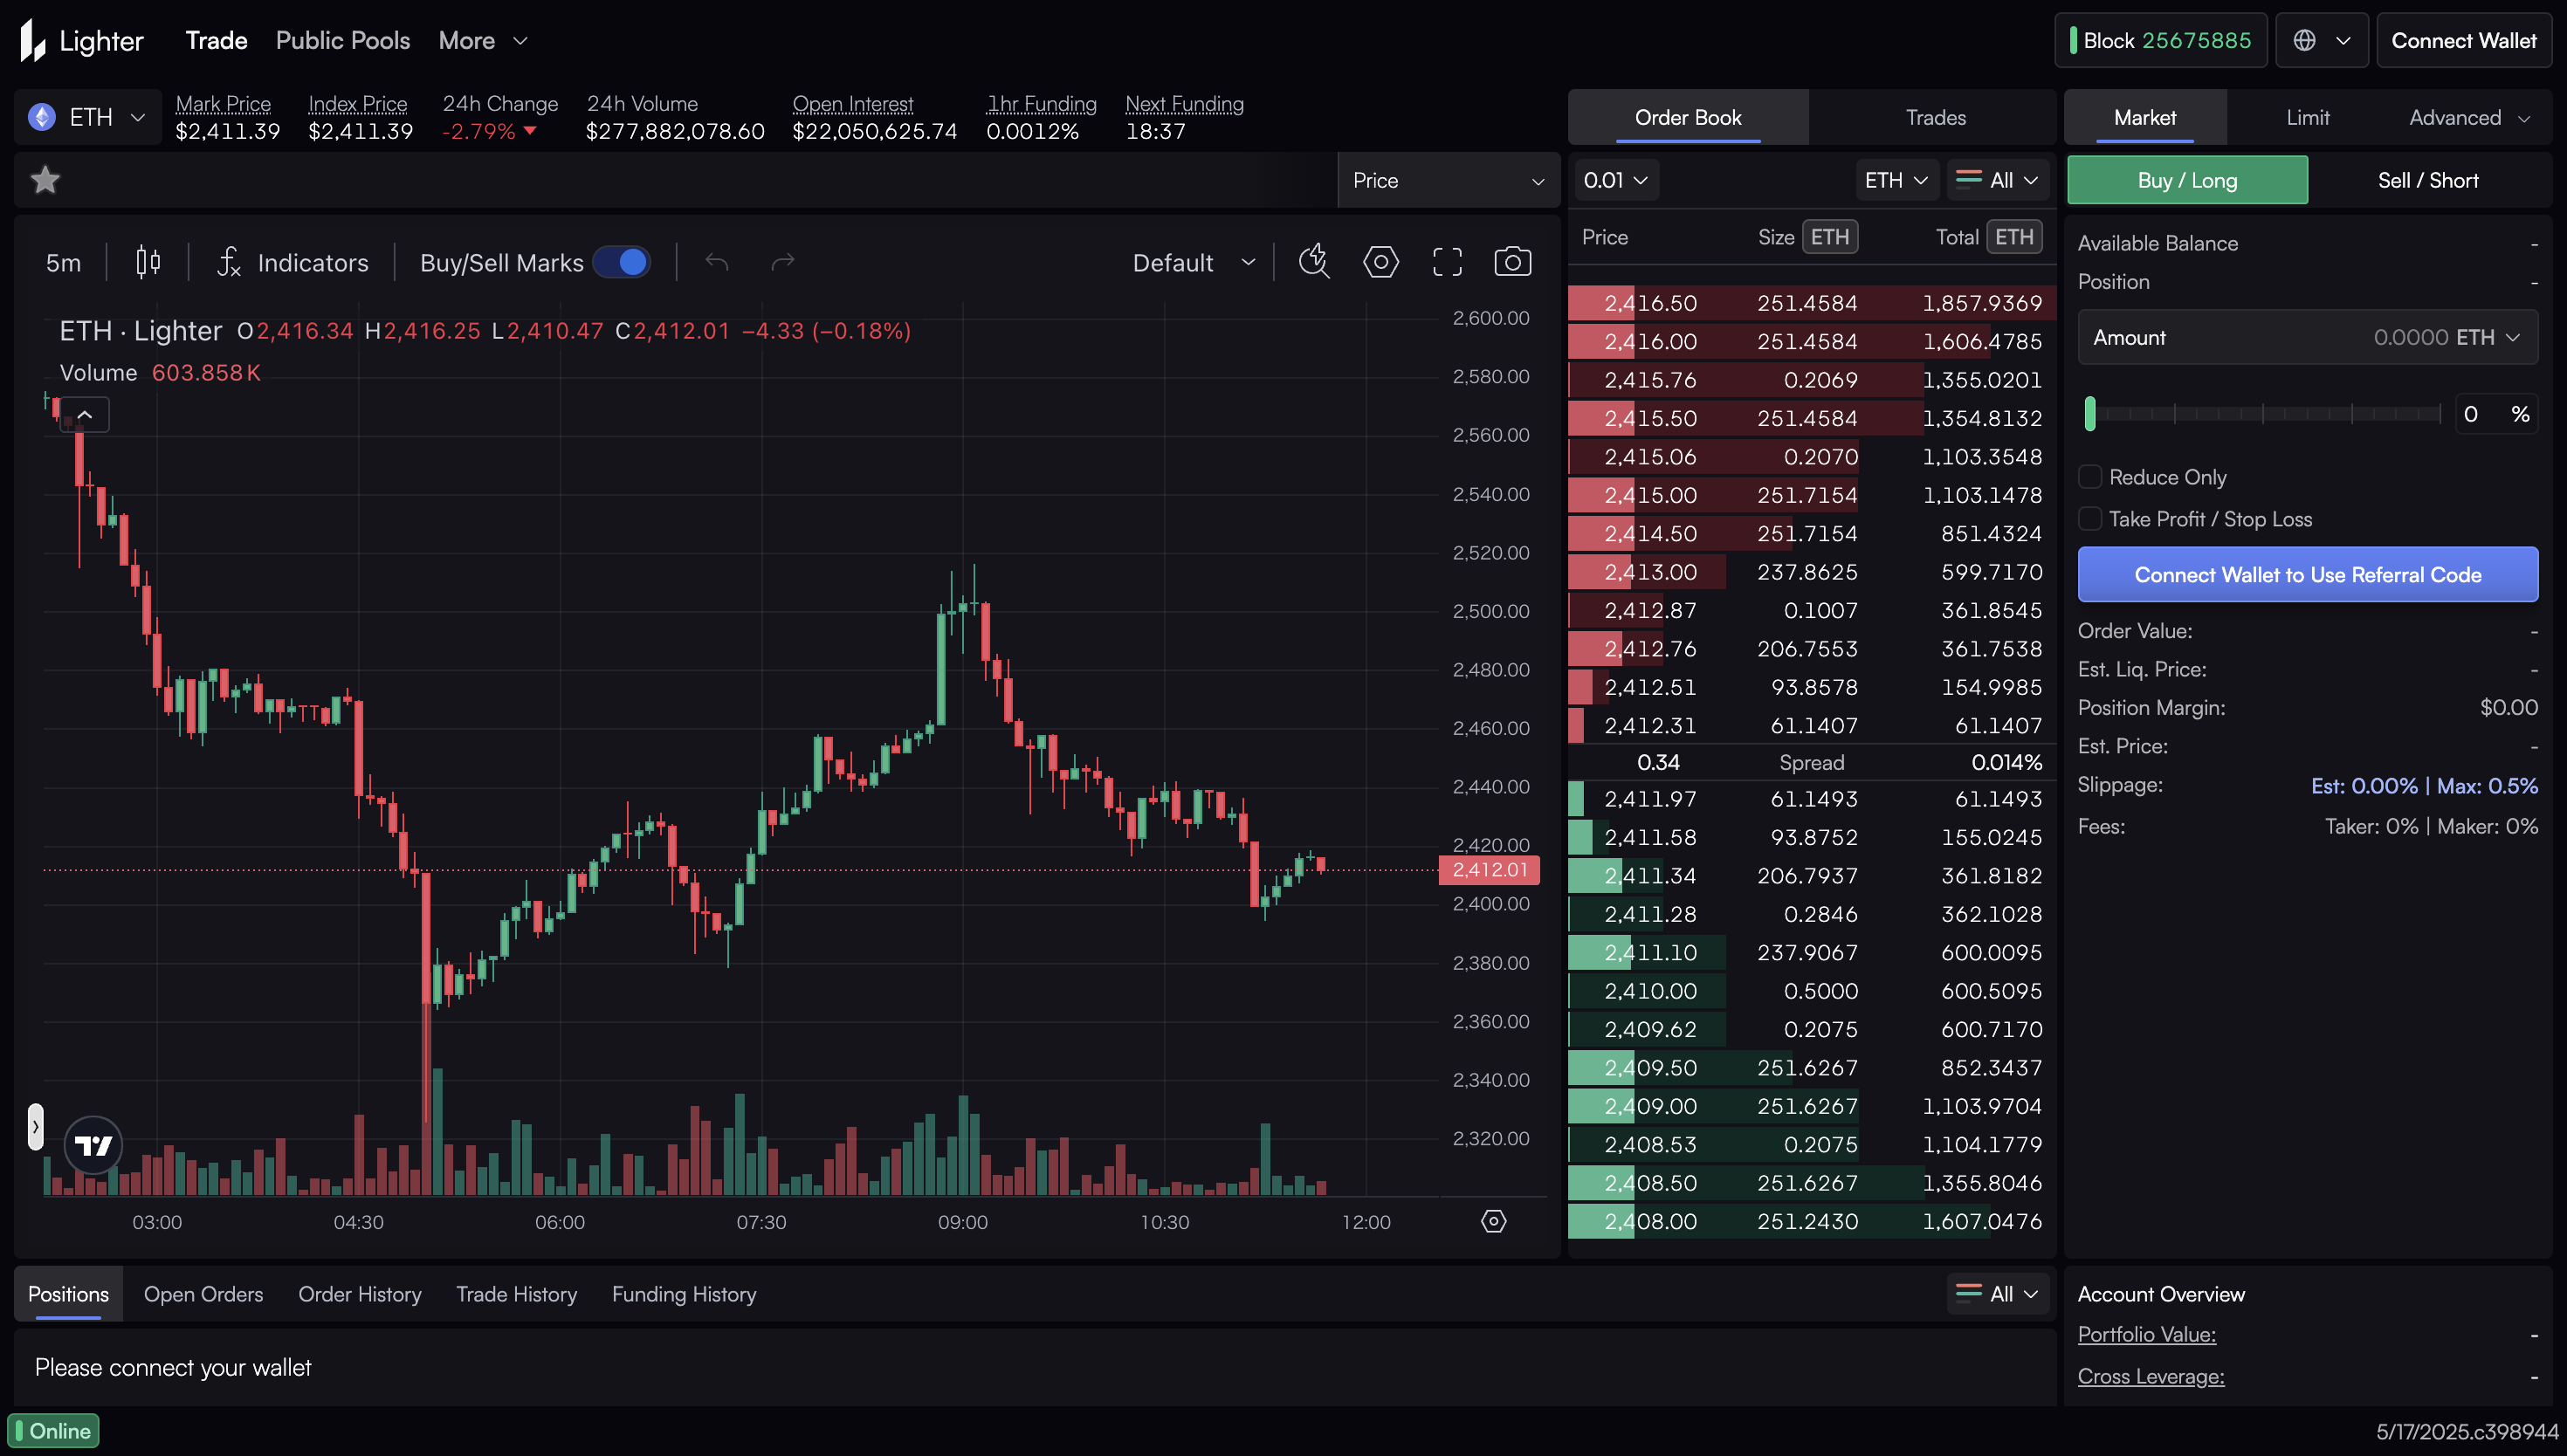The image size is (2567, 1456).
Task: Check the Reduce Only box
Action: tap(2089, 477)
